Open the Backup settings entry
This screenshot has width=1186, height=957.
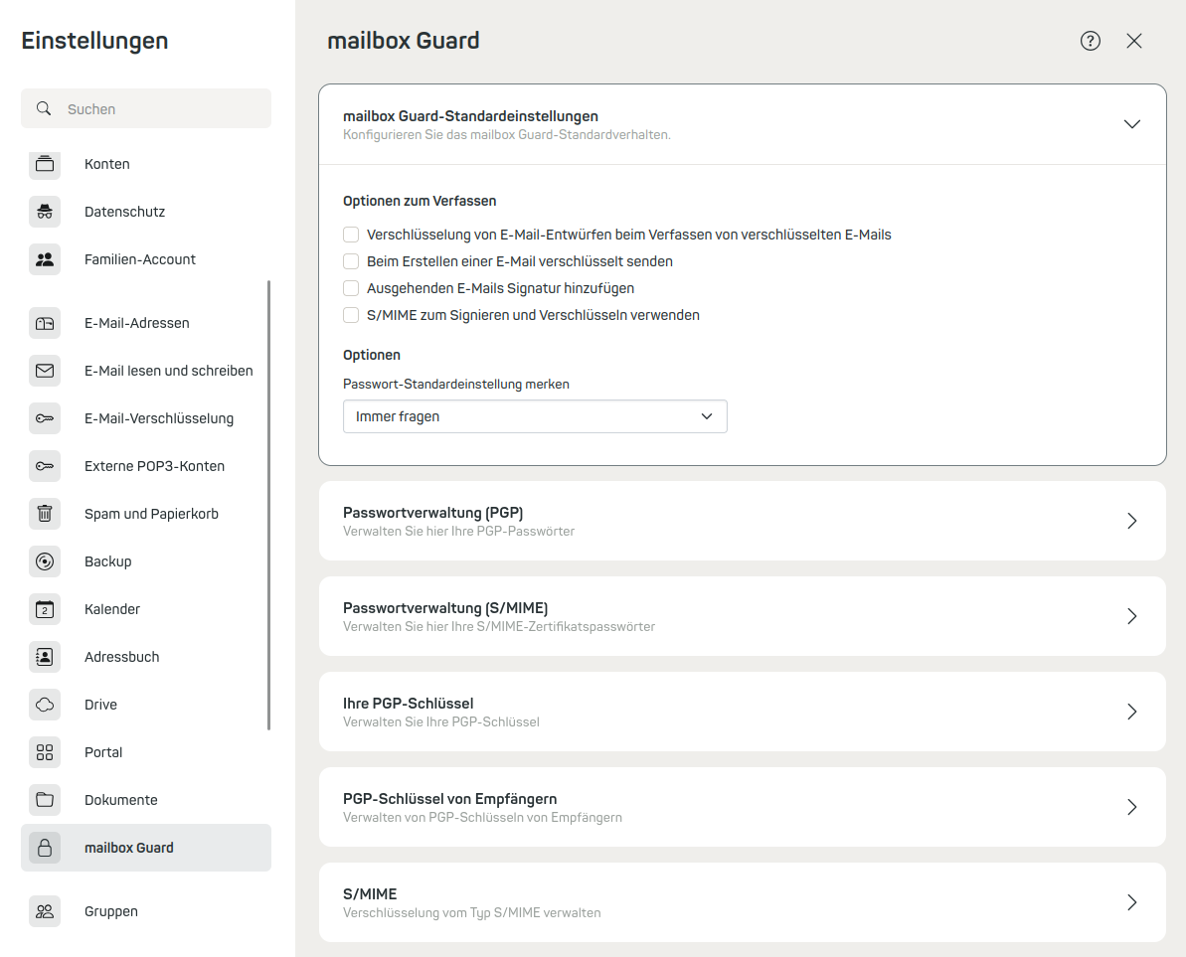(146, 560)
